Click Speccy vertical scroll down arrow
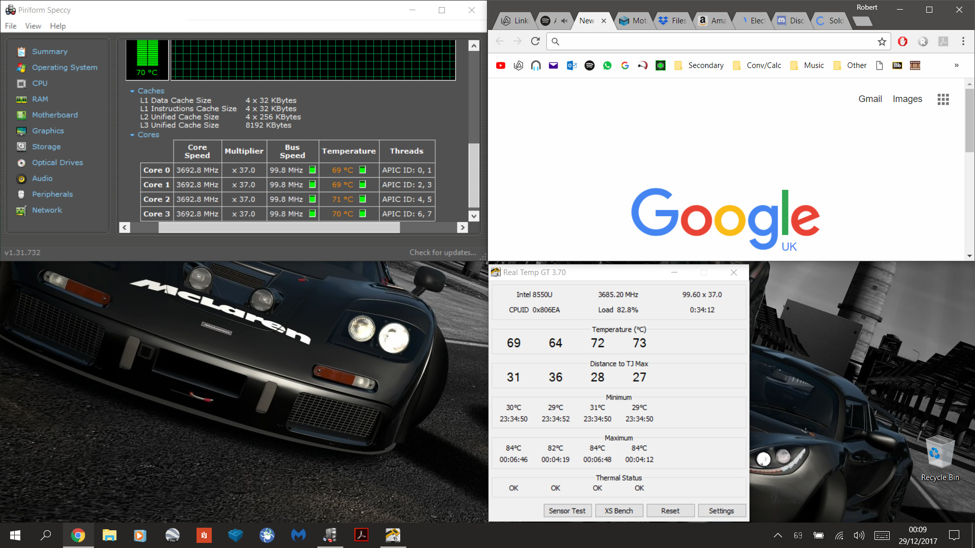 (474, 216)
